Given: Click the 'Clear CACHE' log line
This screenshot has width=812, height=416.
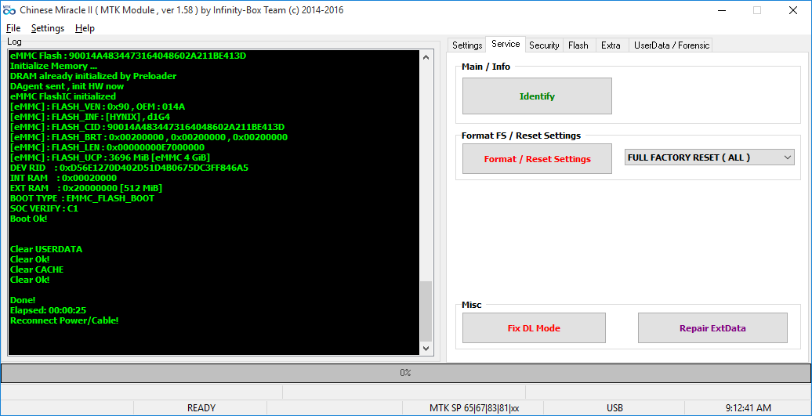Looking at the screenshot, I should [x=37, y=269].
